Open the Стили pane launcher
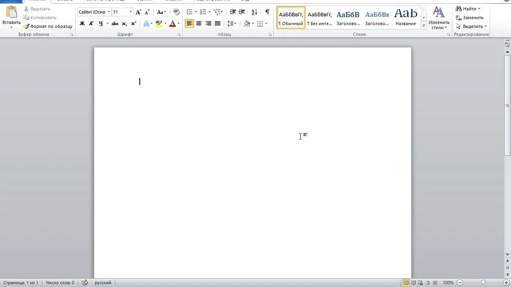This screenshot has height=287, width=511. (448, 35)
